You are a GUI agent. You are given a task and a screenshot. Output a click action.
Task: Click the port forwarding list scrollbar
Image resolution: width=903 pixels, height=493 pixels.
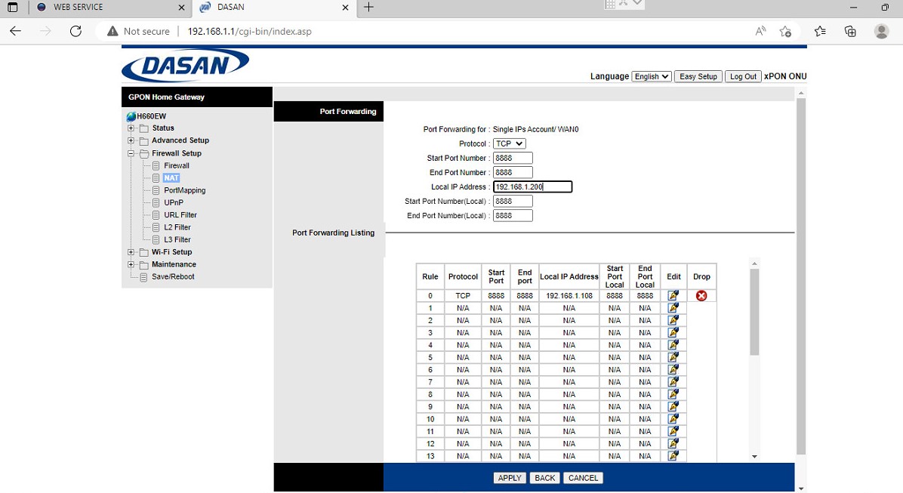click(x=754, y=312)
